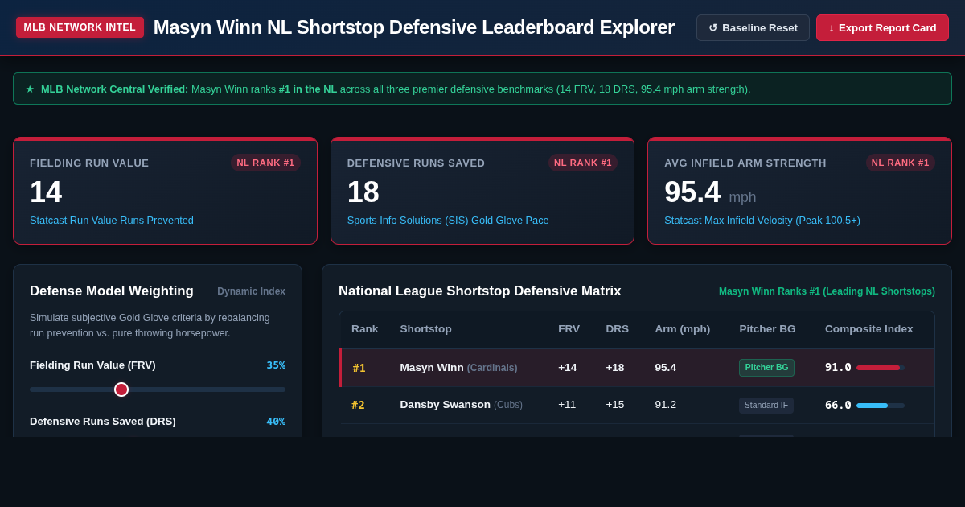This screenshot has width=965, height=507.
Task: Click the 95.4 arm value in table
Action: (x=665, y=368)
